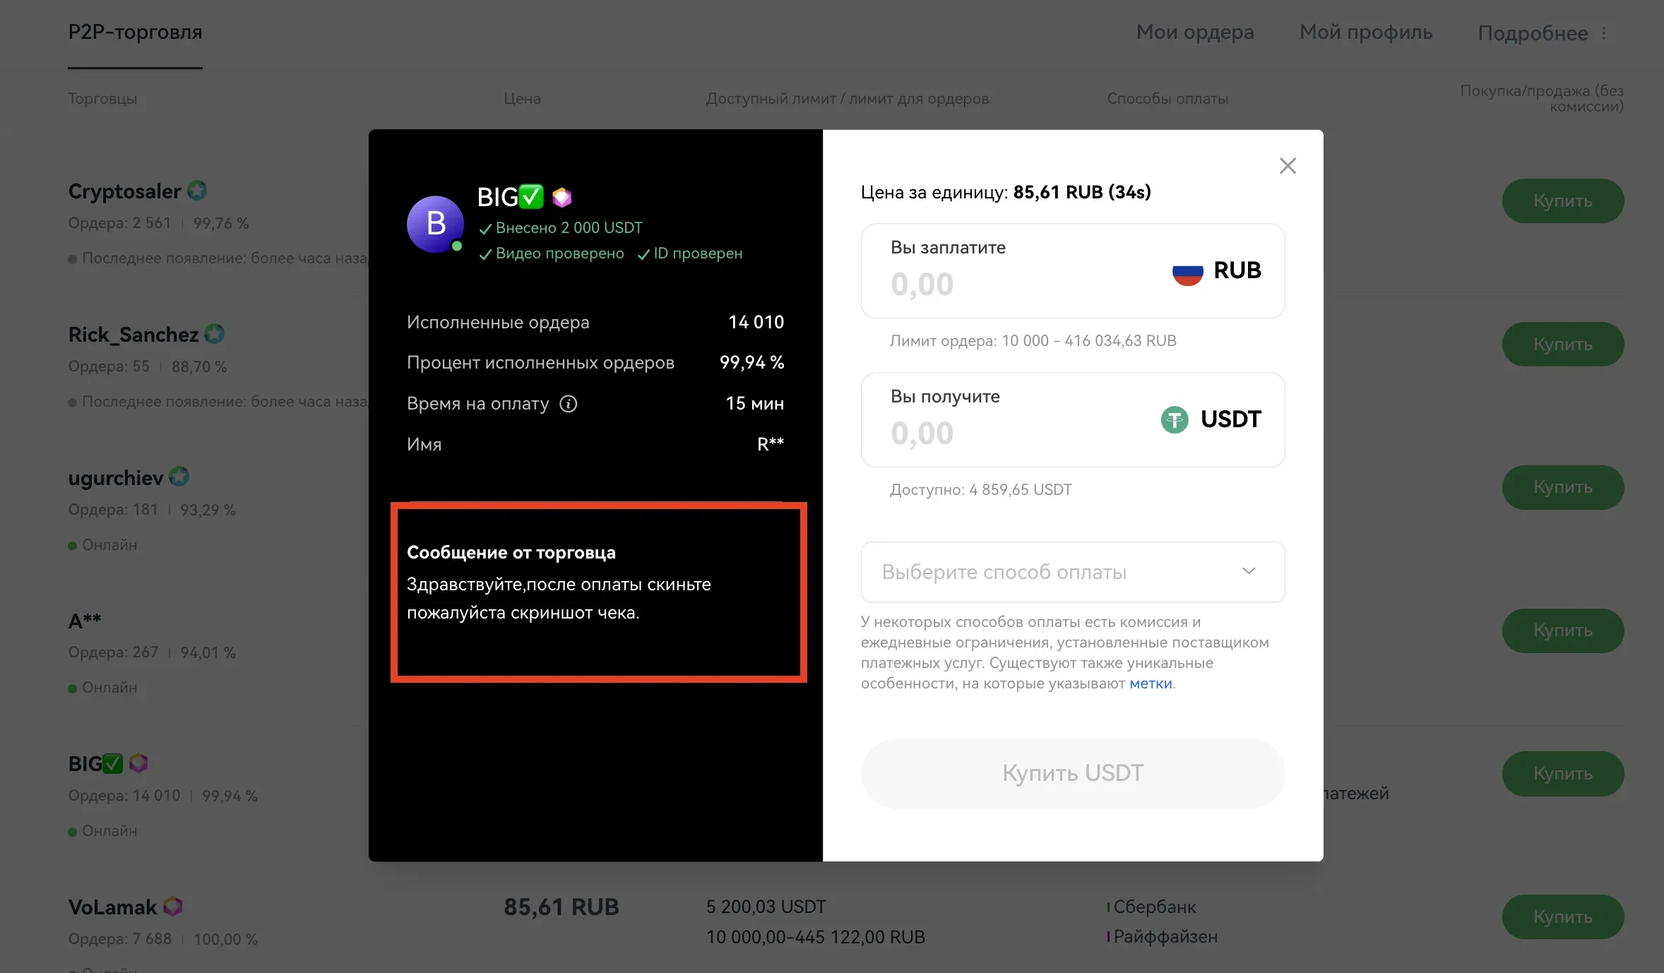This screenshot has height=973, width=1664.
Task: Click the Tether USDT coin icon
Action: (1175, 420)
